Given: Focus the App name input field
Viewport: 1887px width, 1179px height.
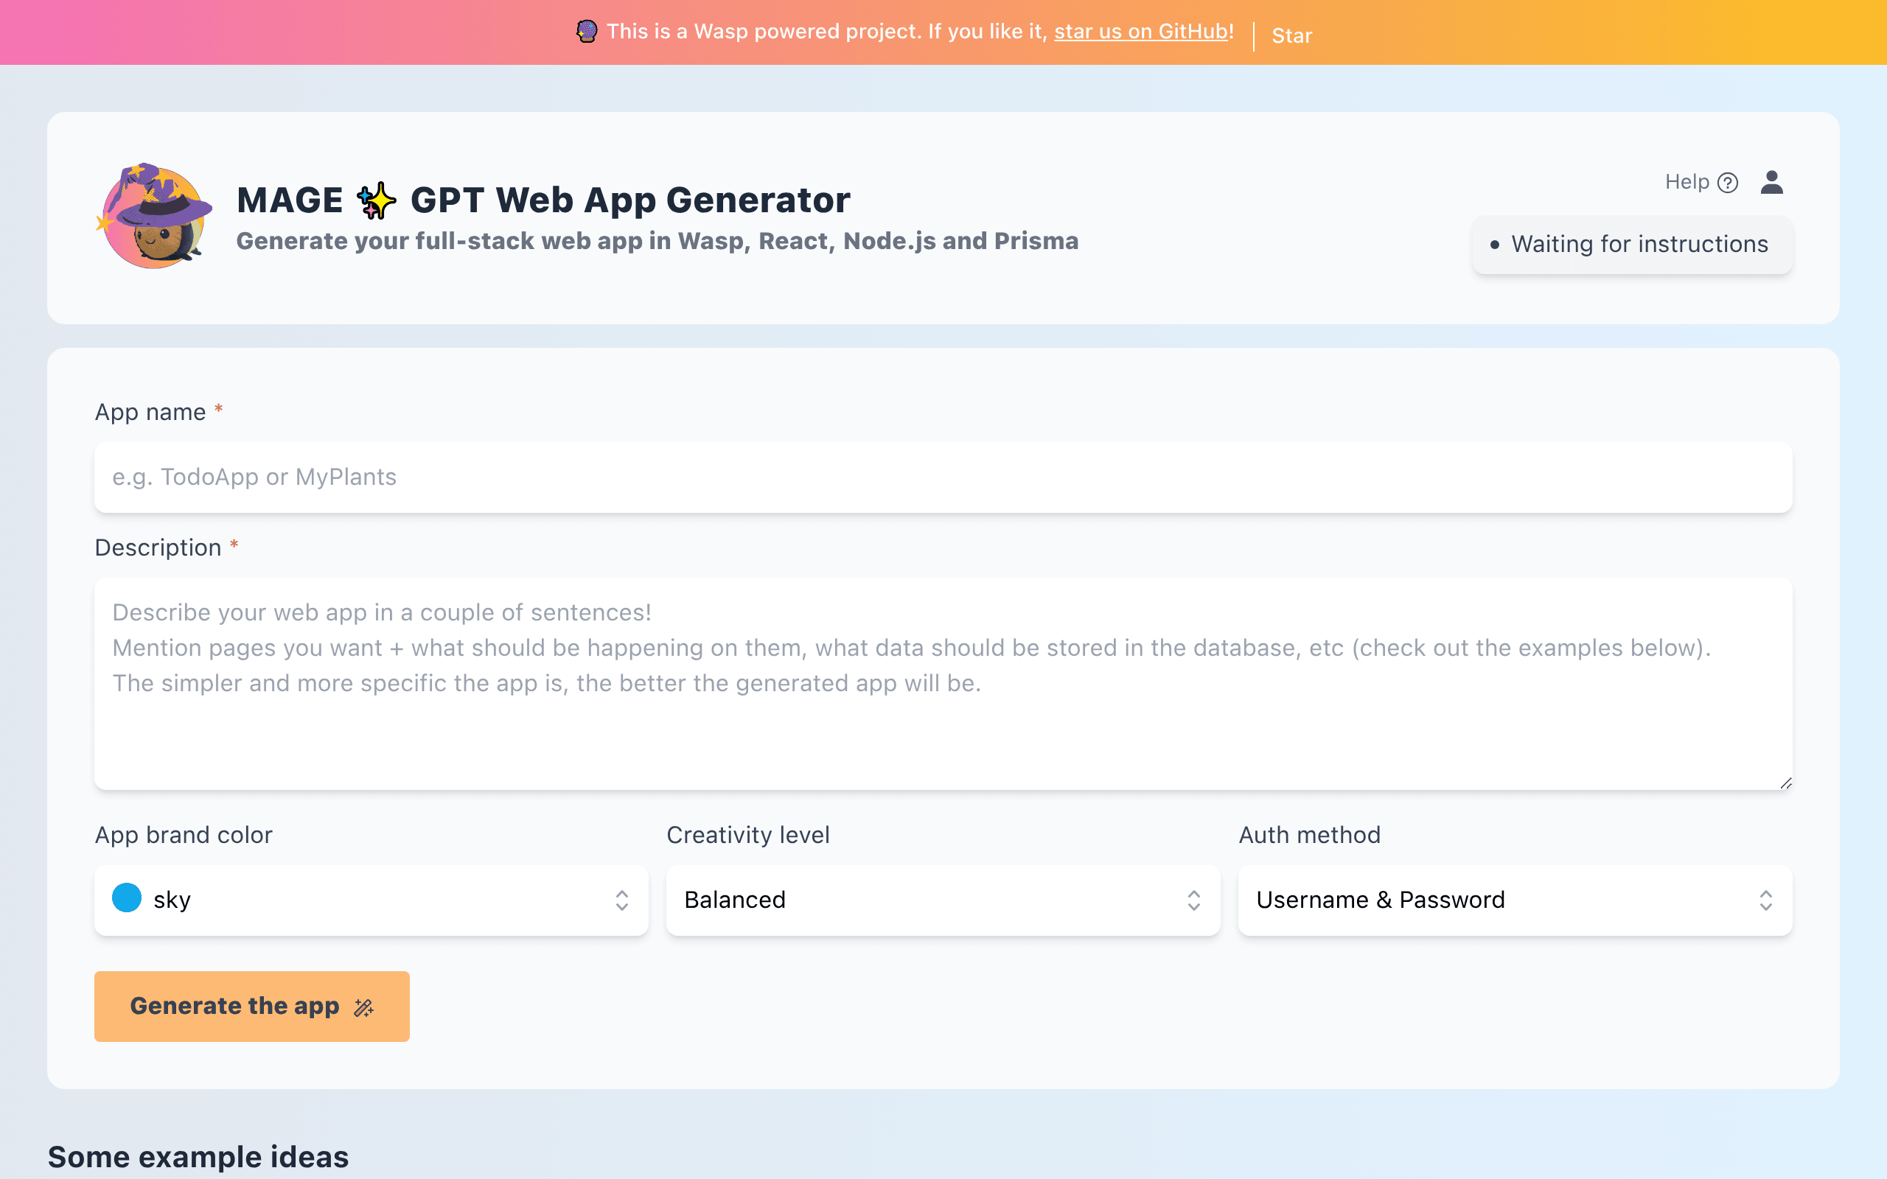Looking at the screenshot, I should tap(943, 477).
